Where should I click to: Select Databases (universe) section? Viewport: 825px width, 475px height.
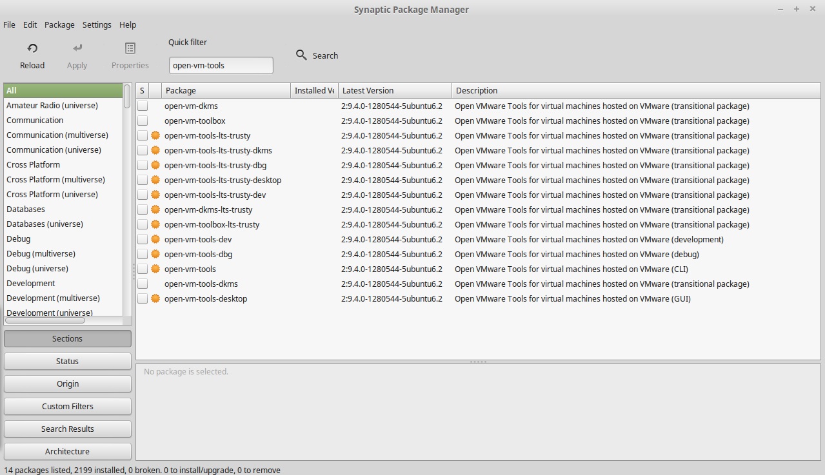point(63,224)
